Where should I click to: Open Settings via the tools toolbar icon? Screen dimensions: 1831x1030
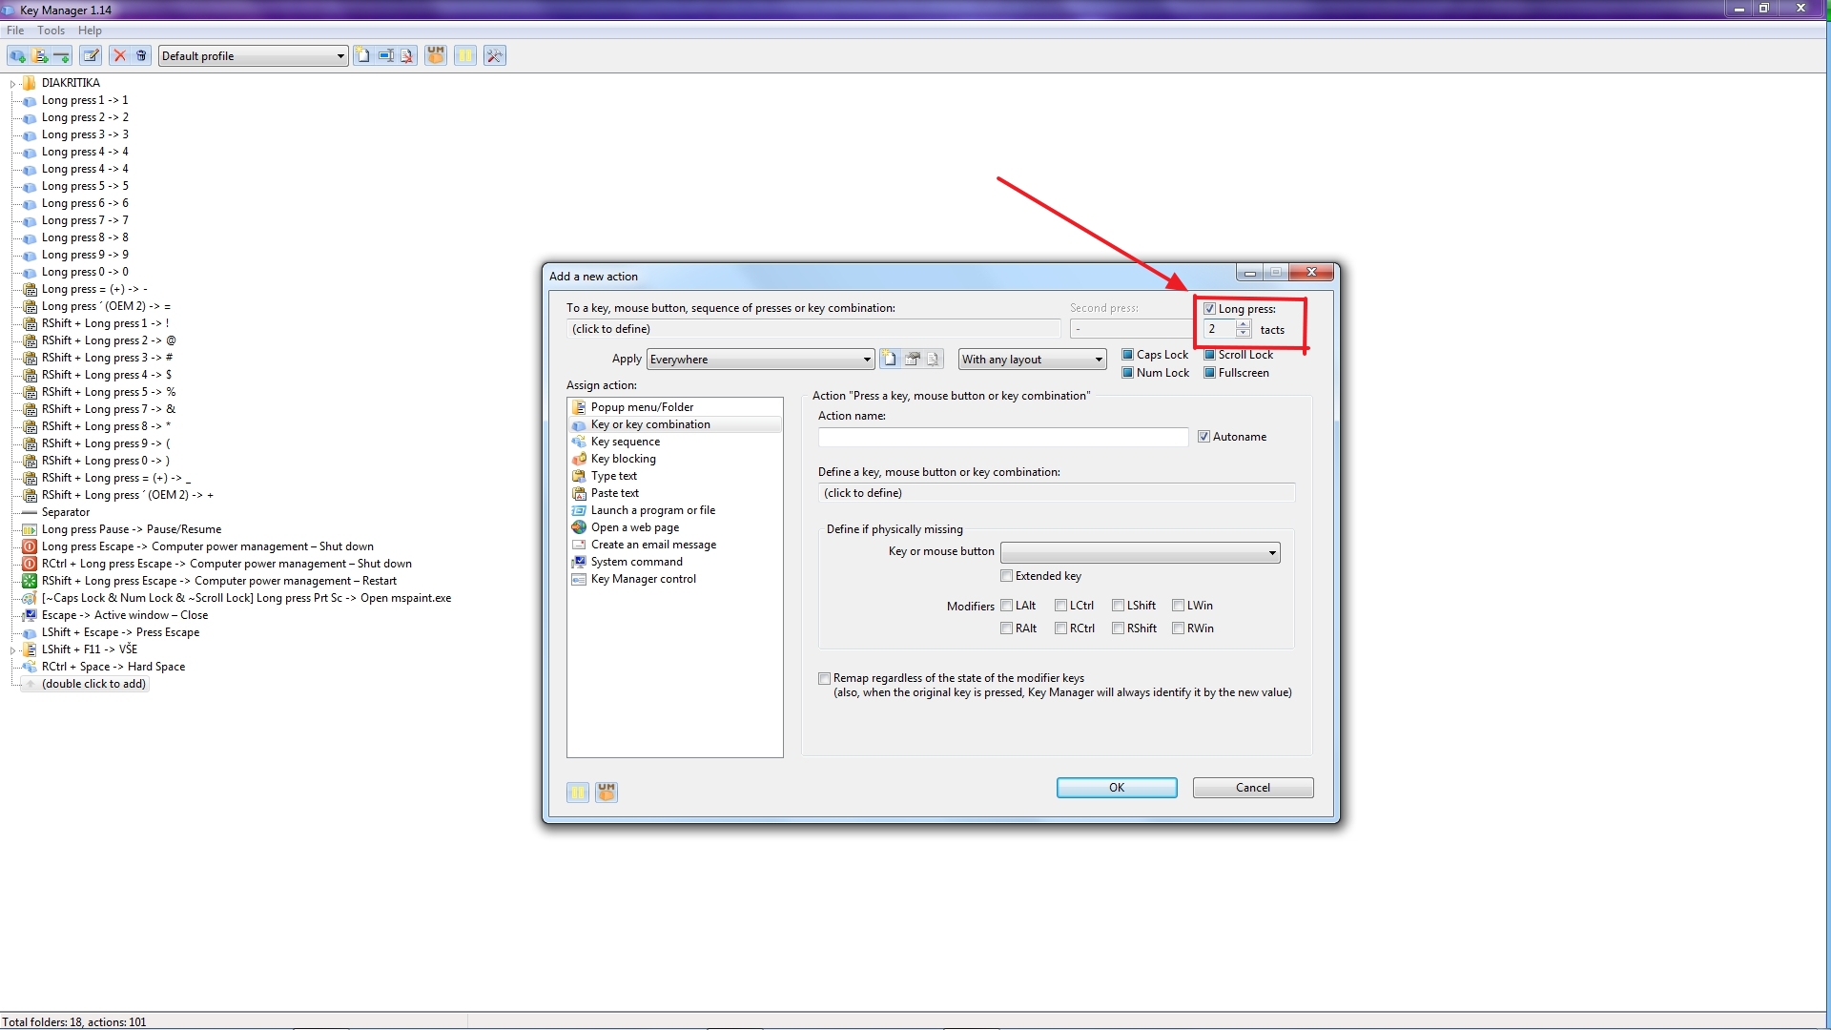[x=494, y=55]
